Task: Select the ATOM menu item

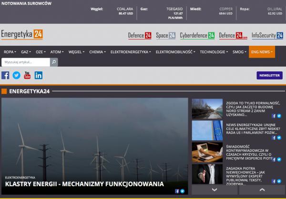Action: coord(57,52)
